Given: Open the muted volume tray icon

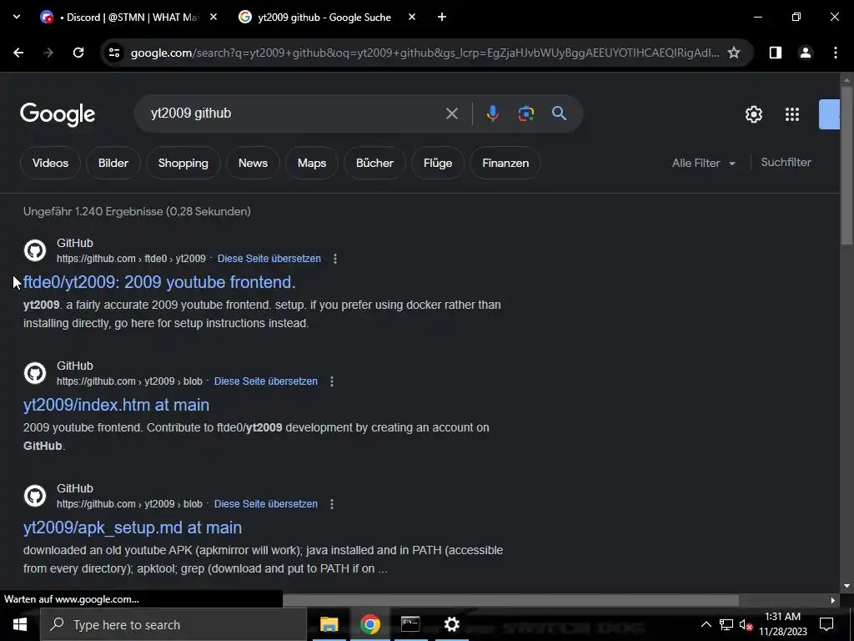Looking at the screenshot, I should click(746, 624).
